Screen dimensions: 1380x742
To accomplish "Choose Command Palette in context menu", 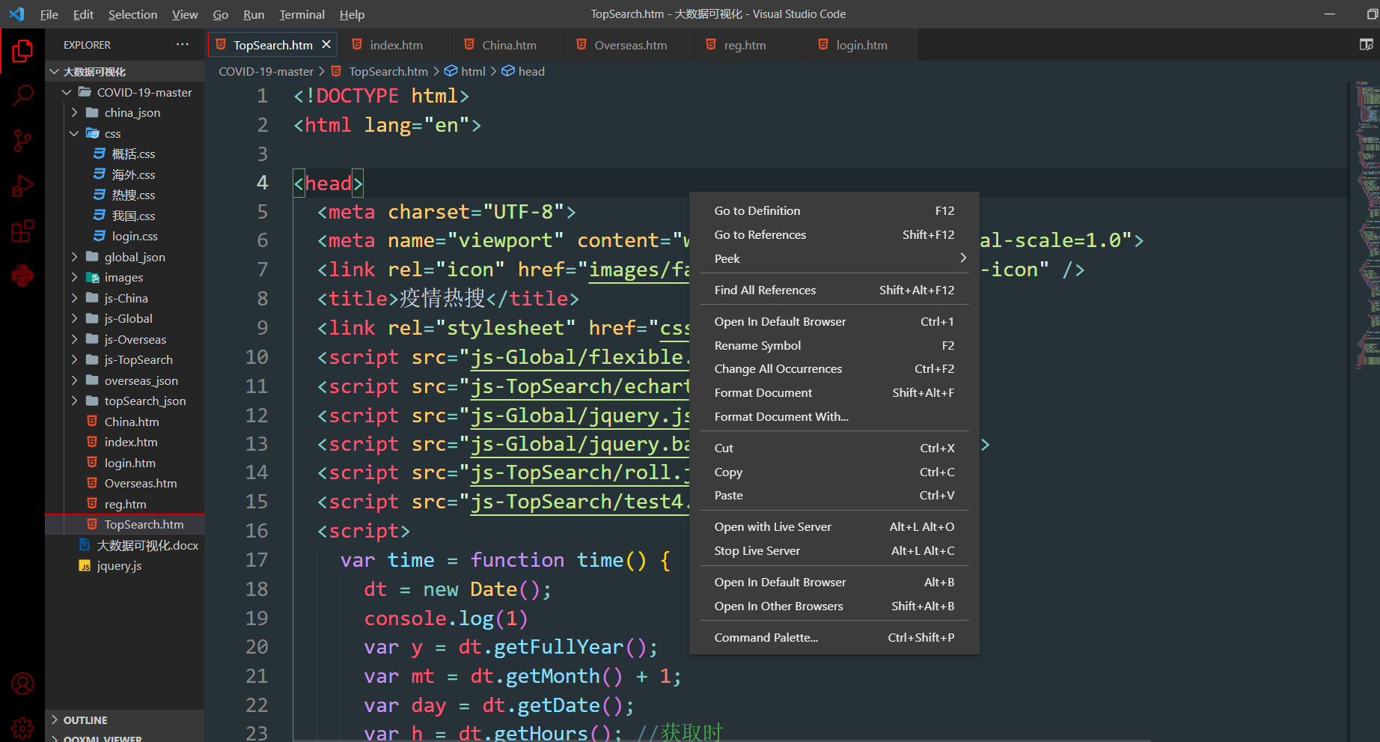I will pyautogui.click(x=834, y=638).
